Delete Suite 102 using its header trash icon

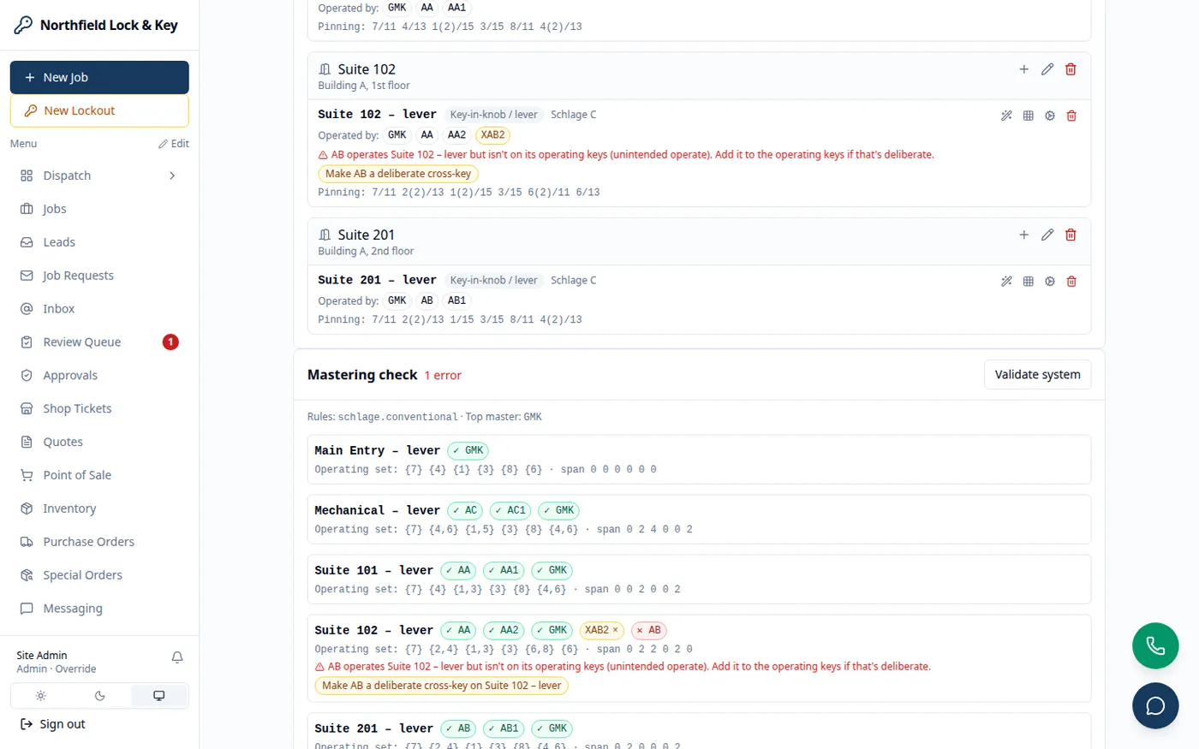tap(1071, 69)
